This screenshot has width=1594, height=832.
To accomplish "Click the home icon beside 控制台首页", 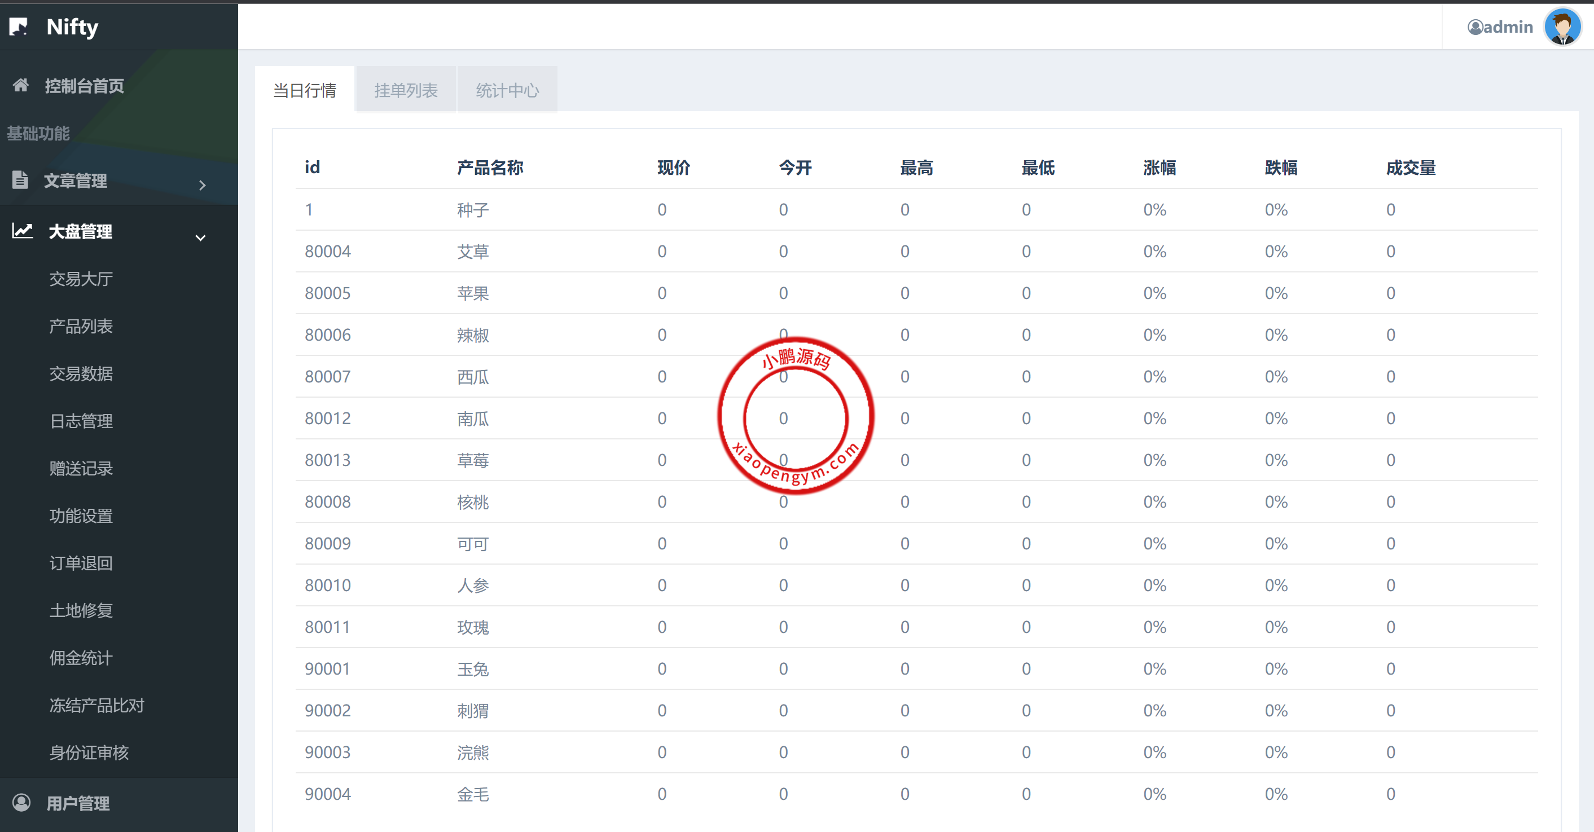I will 21,85.
